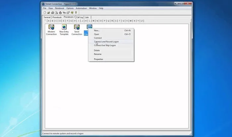Screen dimensions: 232x137
Task: Click the status bar text about recording logon
Action: [63, 133]
